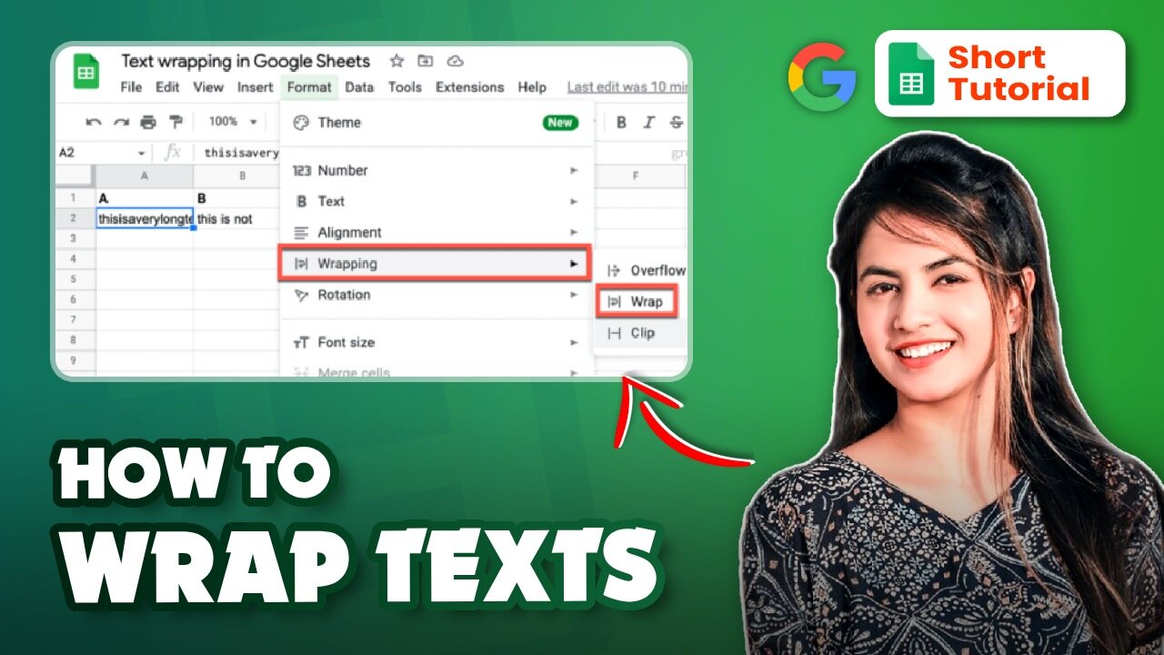Click the Short Tutorial badge
This screenshot has height=655, width=1164.
coord(1000,74)
